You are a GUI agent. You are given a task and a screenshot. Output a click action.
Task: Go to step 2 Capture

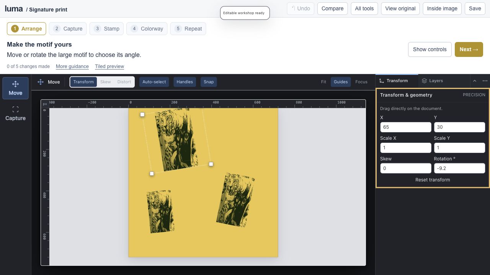(x=68, y=29)
